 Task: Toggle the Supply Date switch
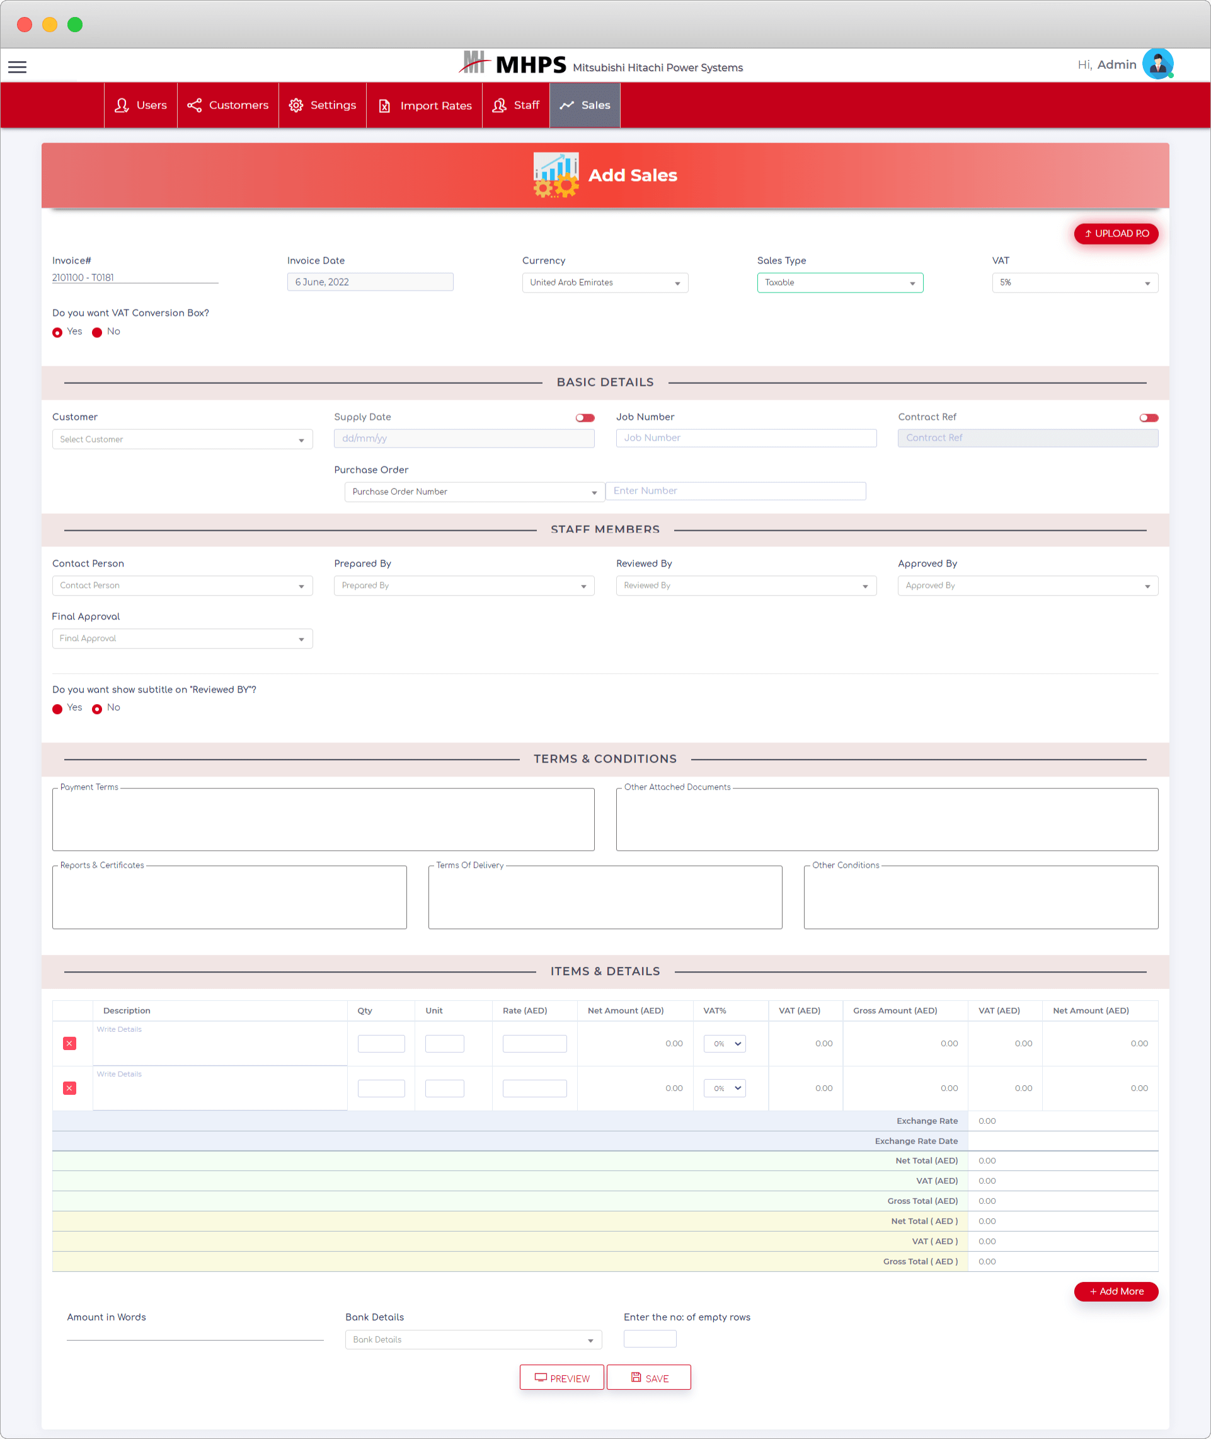pyautogui.click(x=585, y=418)
